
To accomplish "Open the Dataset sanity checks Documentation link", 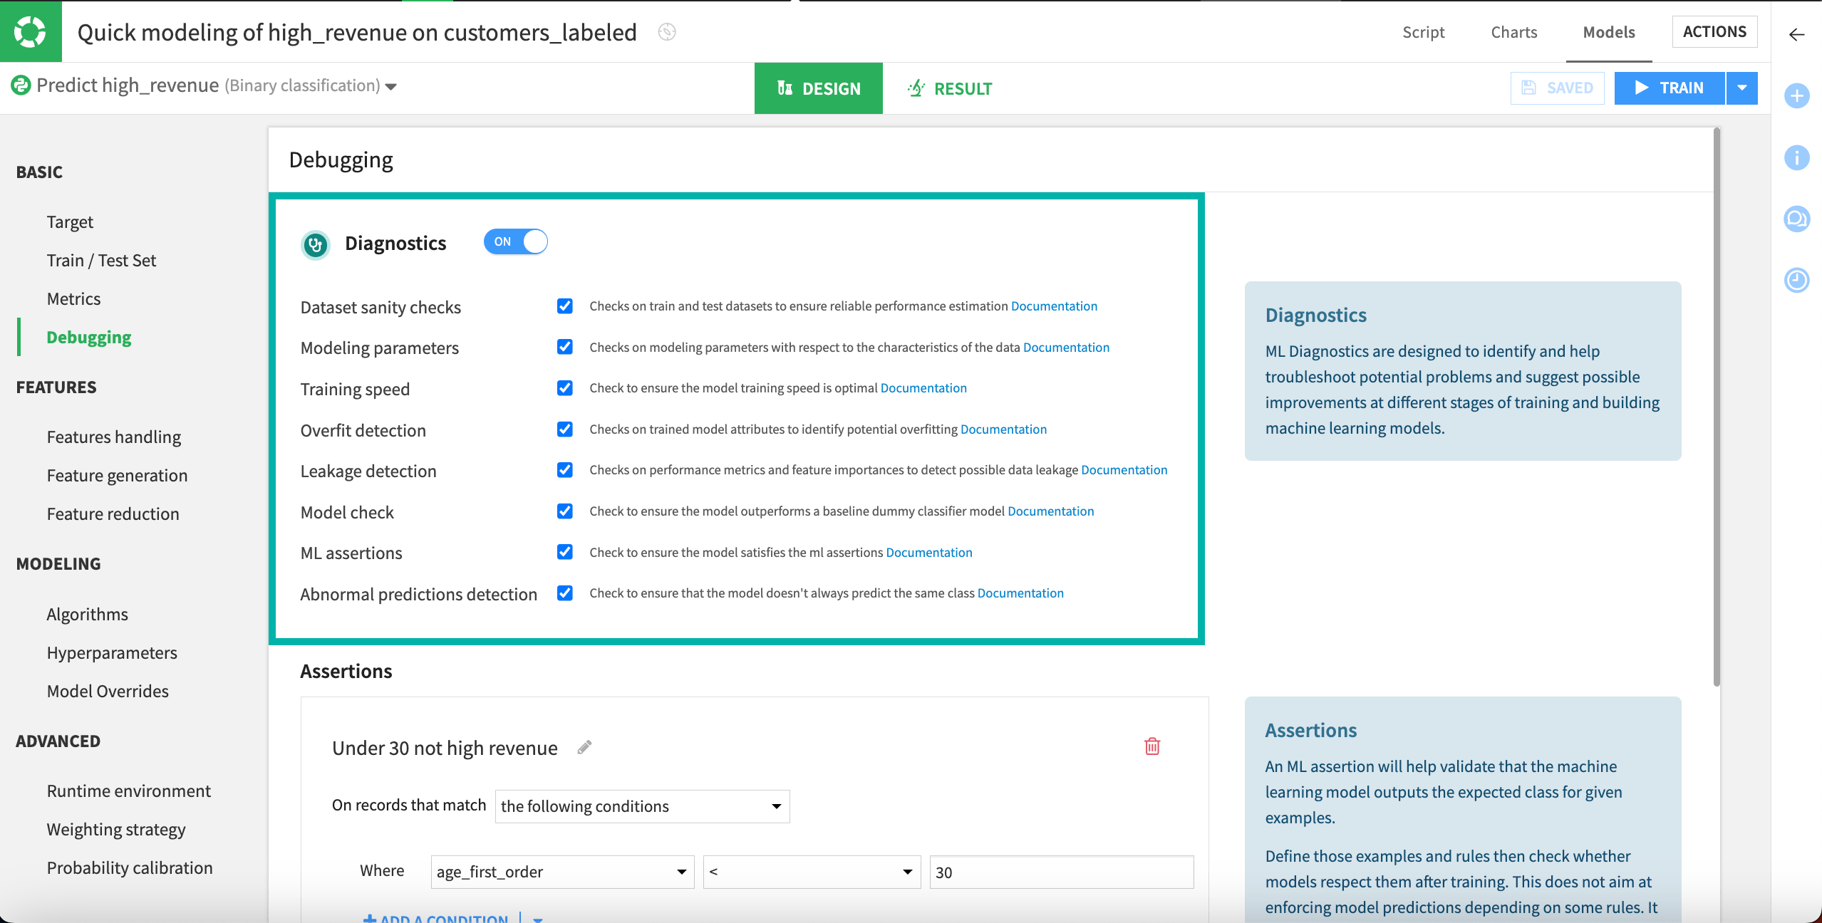I will [x=1054, y=306].
